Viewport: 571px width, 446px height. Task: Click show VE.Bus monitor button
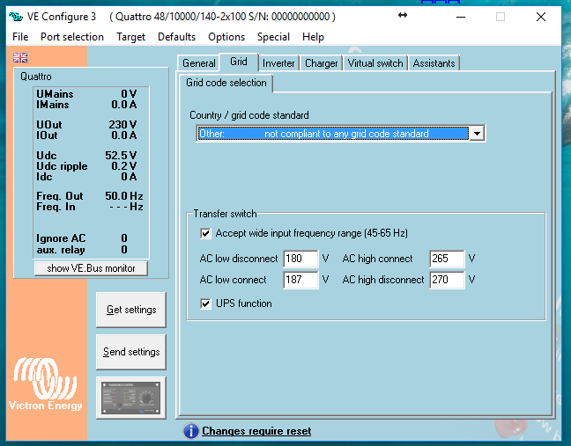[91, 268]
